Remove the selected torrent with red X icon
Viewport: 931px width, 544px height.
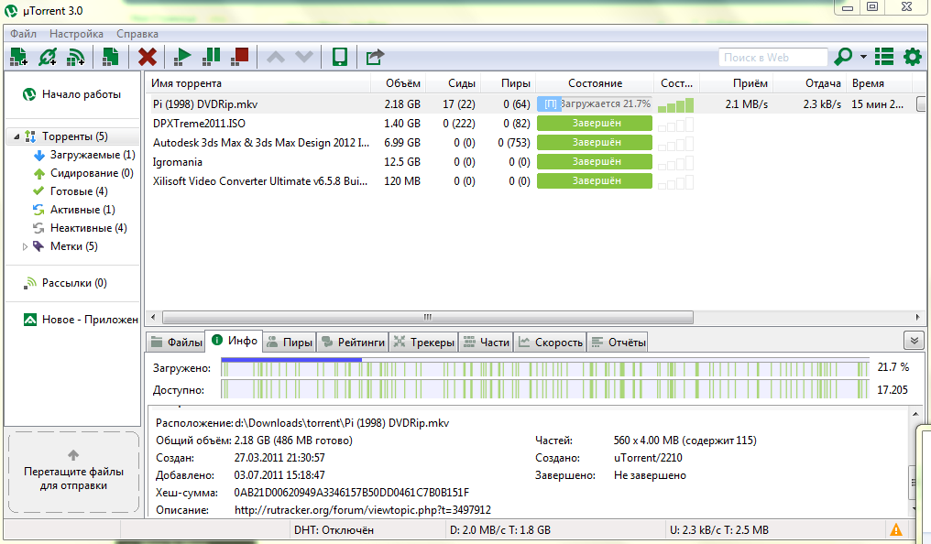[x=147, y=56]
